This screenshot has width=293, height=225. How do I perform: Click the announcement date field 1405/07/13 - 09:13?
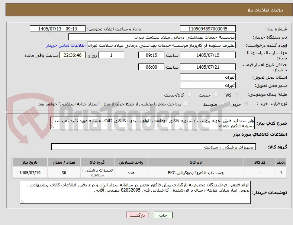(58, 29)
